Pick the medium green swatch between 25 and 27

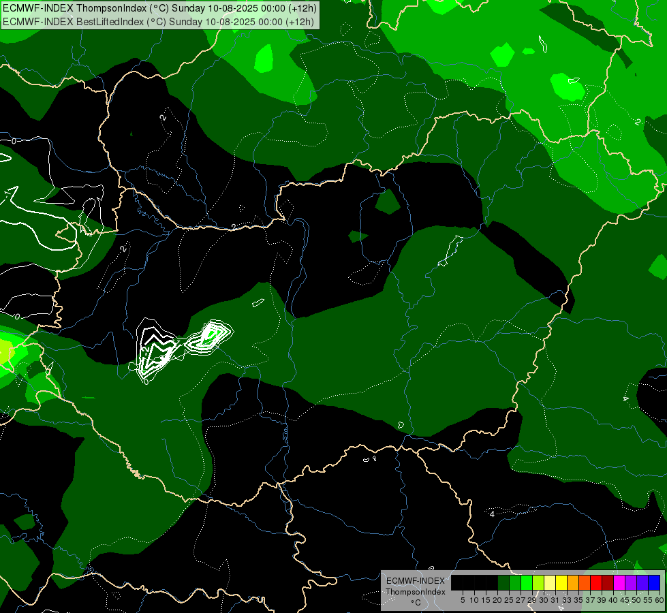(515, 582)
